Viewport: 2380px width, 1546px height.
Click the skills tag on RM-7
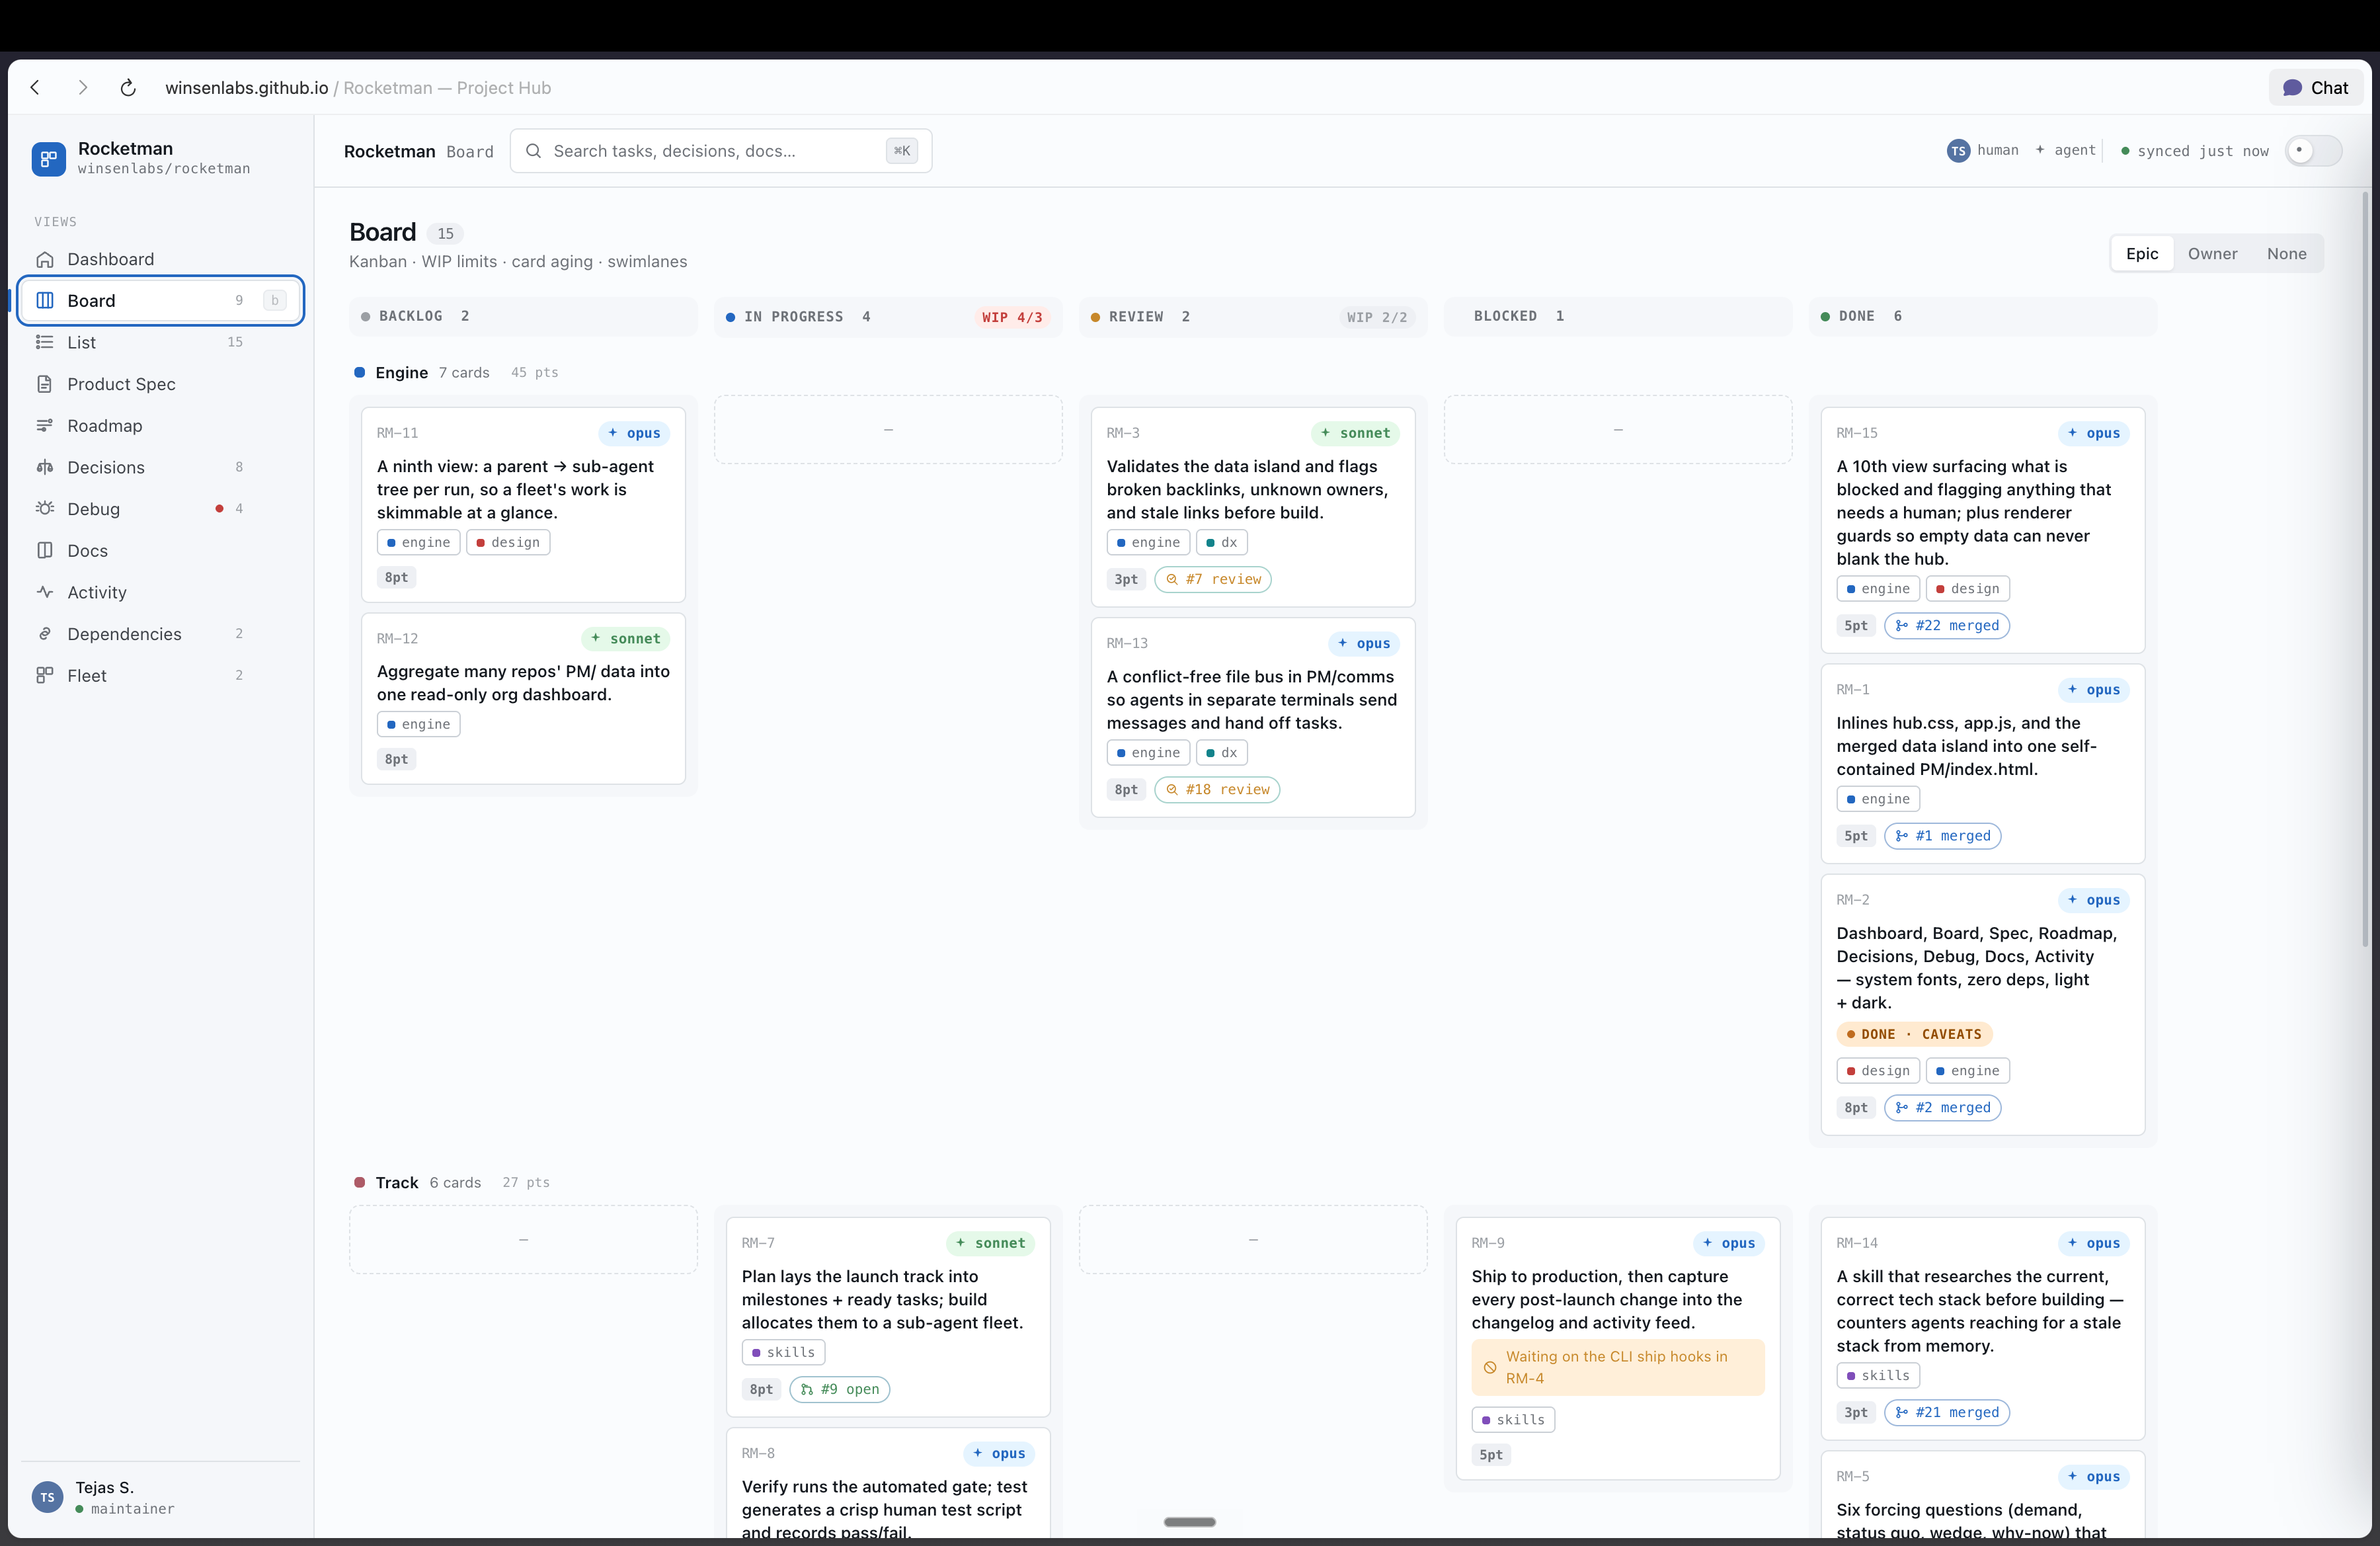click(783, 1352)
